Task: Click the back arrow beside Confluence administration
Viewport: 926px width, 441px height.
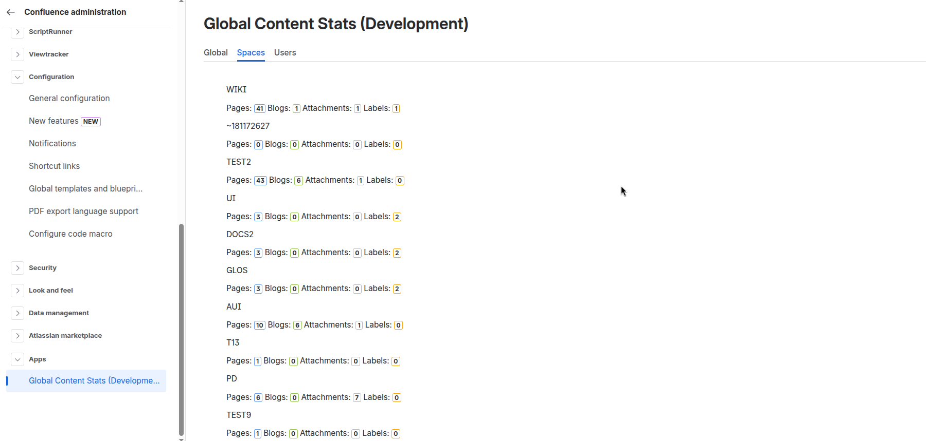Action: (x=11, y=12)
